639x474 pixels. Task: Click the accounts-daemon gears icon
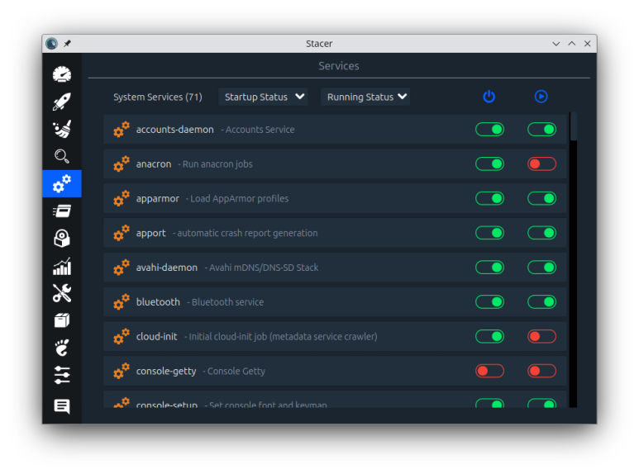tap(122, 130)
